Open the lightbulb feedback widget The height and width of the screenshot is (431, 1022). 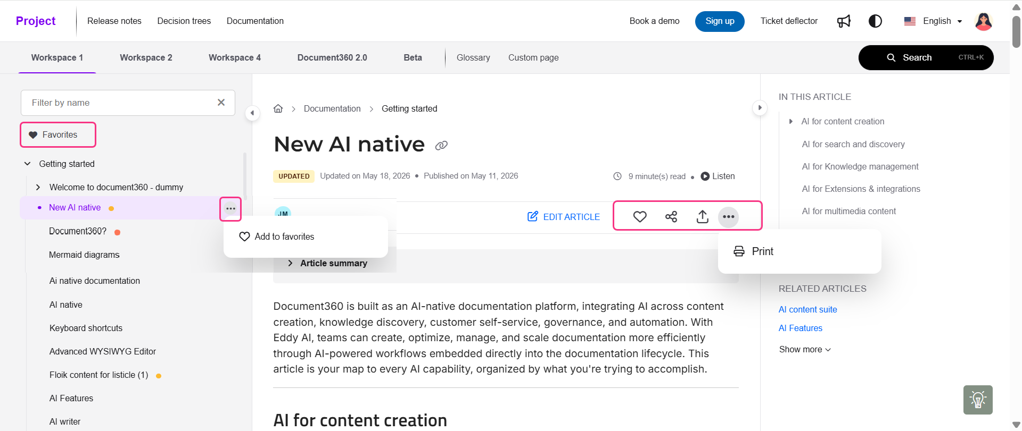[x=978, y=400]
